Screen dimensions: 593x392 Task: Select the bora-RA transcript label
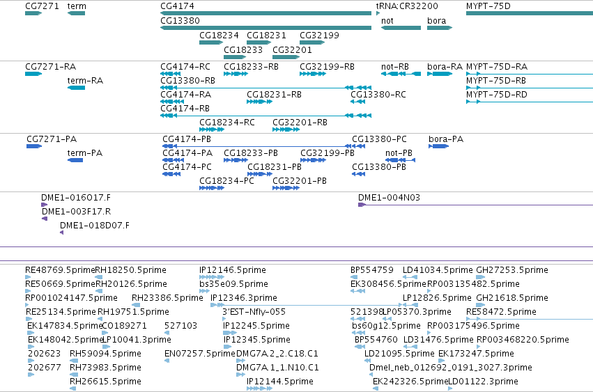445,67
